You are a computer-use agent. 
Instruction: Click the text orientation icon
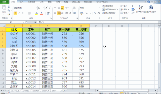click(x=66, y=8)
